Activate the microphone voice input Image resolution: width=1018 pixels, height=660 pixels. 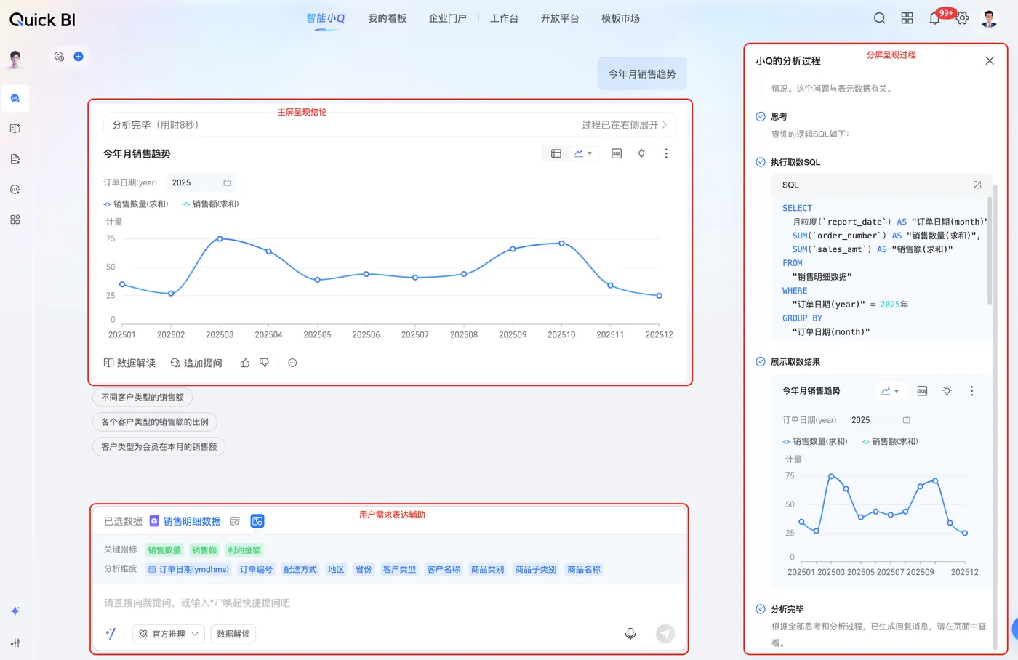[630, 634]
